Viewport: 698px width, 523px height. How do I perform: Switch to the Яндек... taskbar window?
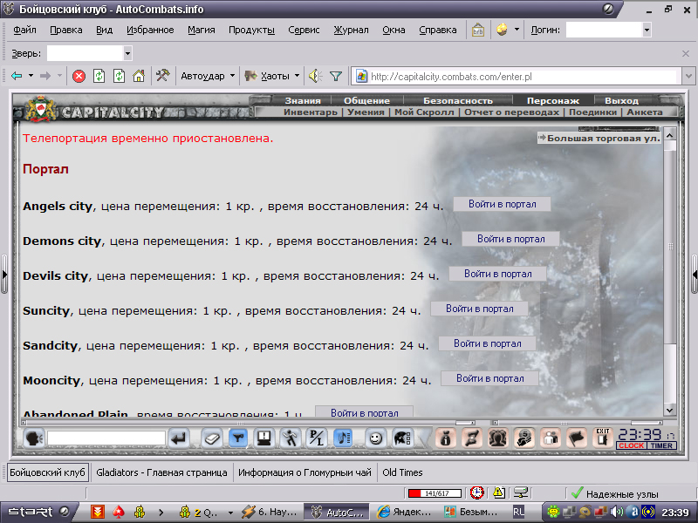click(x=404, y=513)
